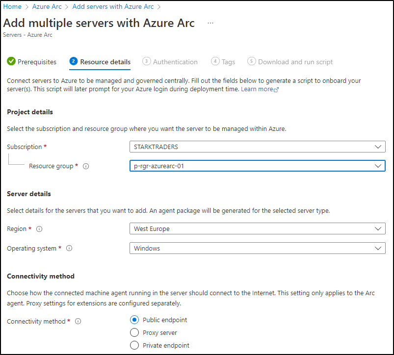Open the Learn more link
This screenshot has width=394, height=355.
click(x=257, y=89)
